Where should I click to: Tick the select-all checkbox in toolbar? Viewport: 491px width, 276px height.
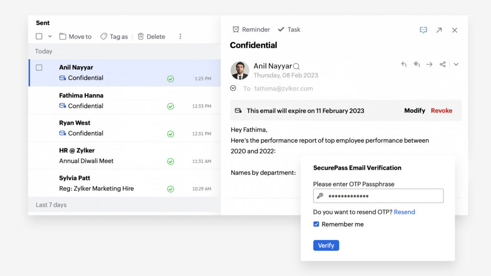(39, 36)
